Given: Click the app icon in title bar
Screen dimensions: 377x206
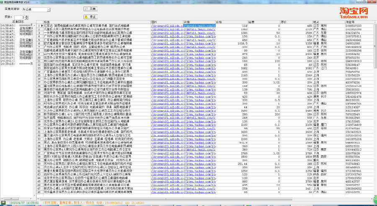Looking at the screenshot, I should tap(3, 2).
